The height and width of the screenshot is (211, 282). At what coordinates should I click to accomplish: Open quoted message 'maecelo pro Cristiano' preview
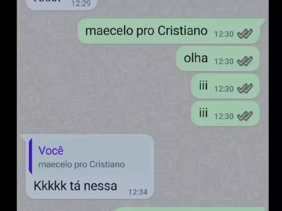coord(89,156)
